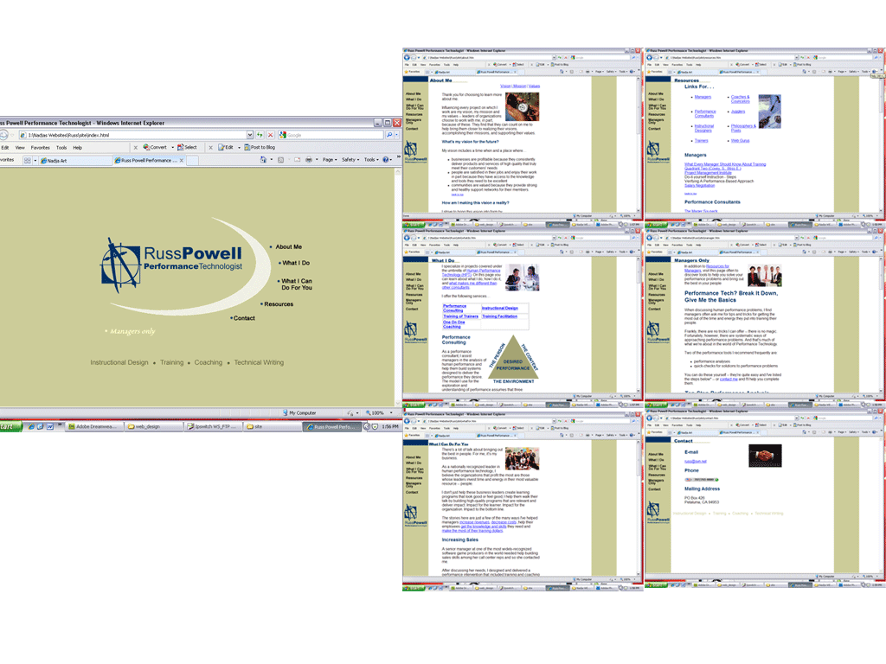This screenshot has width=886, height=664.
Task: Open the command bar Tools dropdown
Action: pos(371,160)
